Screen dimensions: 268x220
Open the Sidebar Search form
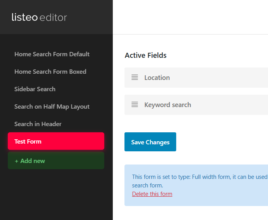35,89
